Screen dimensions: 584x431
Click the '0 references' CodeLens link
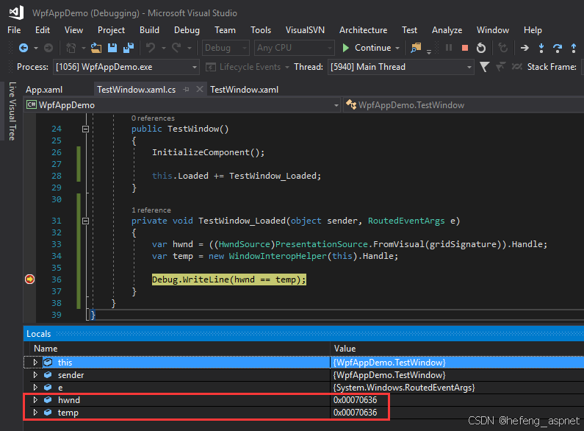[x=153, y=118]
